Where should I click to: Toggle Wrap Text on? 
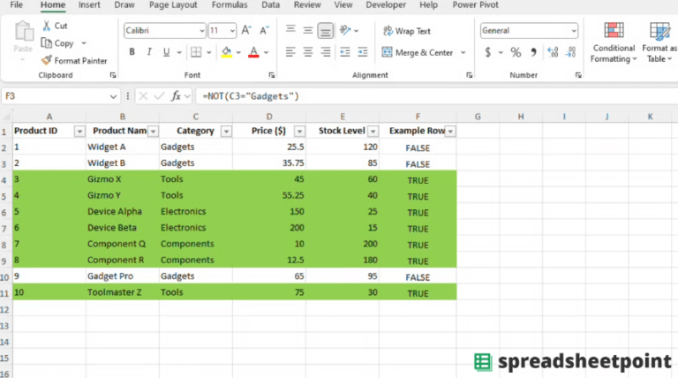(x=406, y=31)
